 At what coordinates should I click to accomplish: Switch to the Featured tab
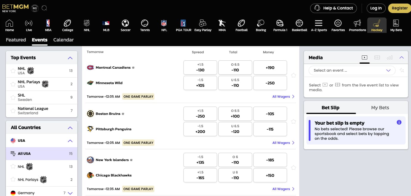click(16, 40)
